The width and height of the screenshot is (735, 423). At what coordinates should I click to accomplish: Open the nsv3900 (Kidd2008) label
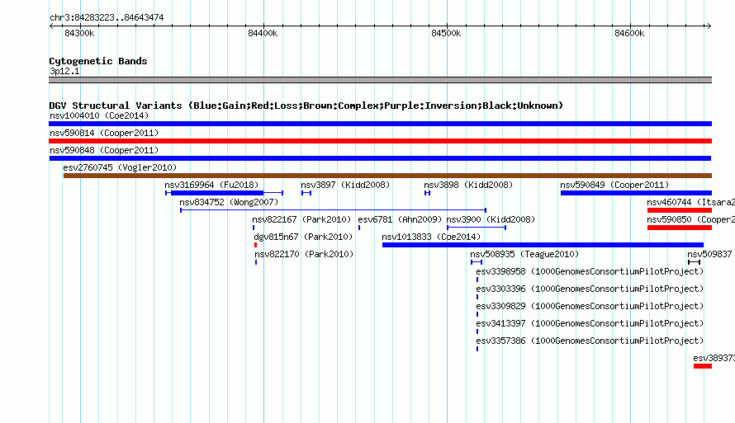tap(491, 219)
